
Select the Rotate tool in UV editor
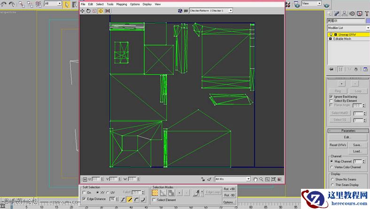[88, 11]
